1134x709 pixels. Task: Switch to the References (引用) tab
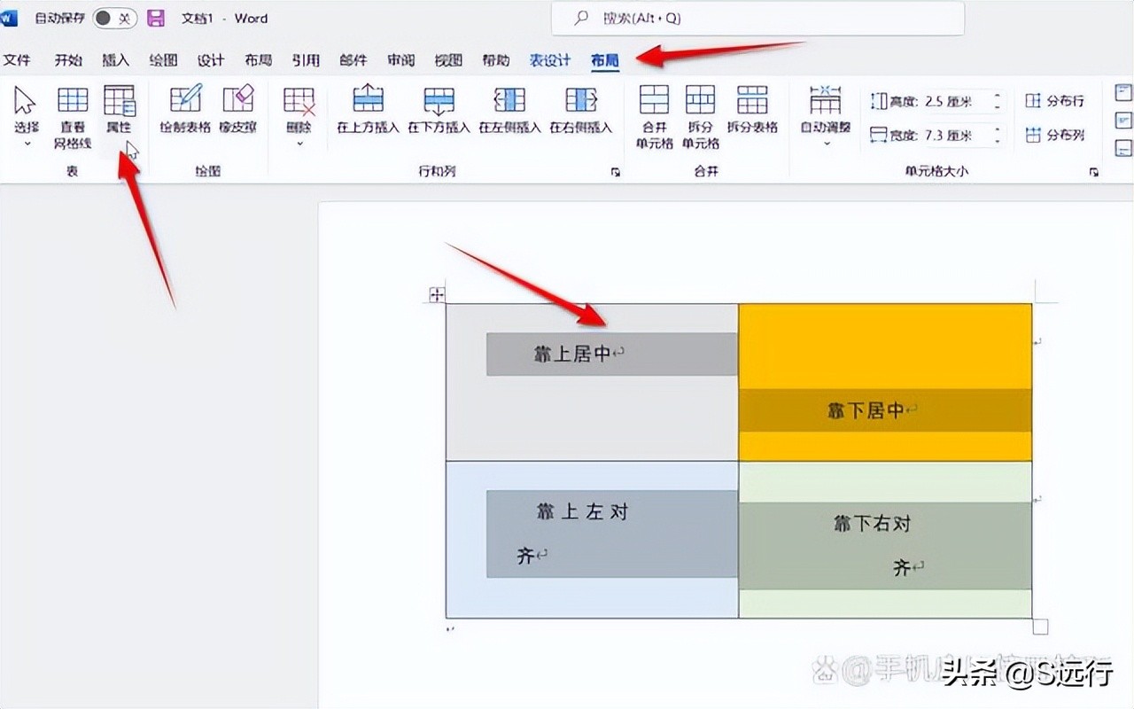pyautogui.click(x=306, y=60)
